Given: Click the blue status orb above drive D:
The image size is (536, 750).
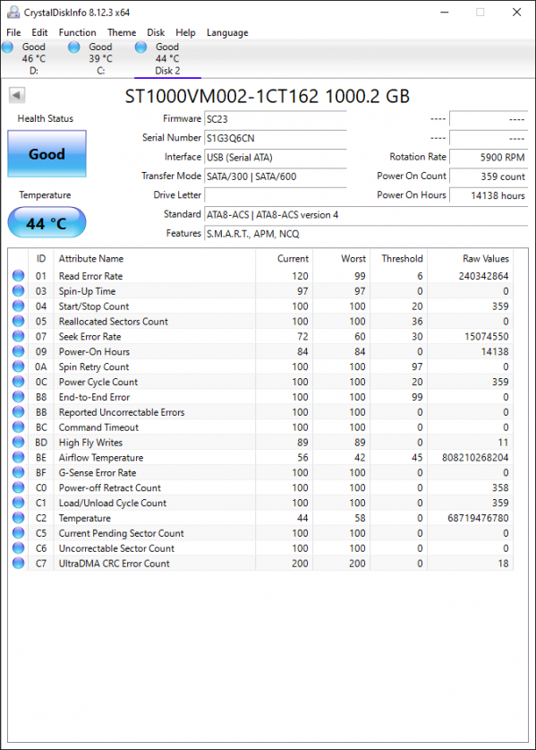Looking at the screenshot, I should click(8, 47).
